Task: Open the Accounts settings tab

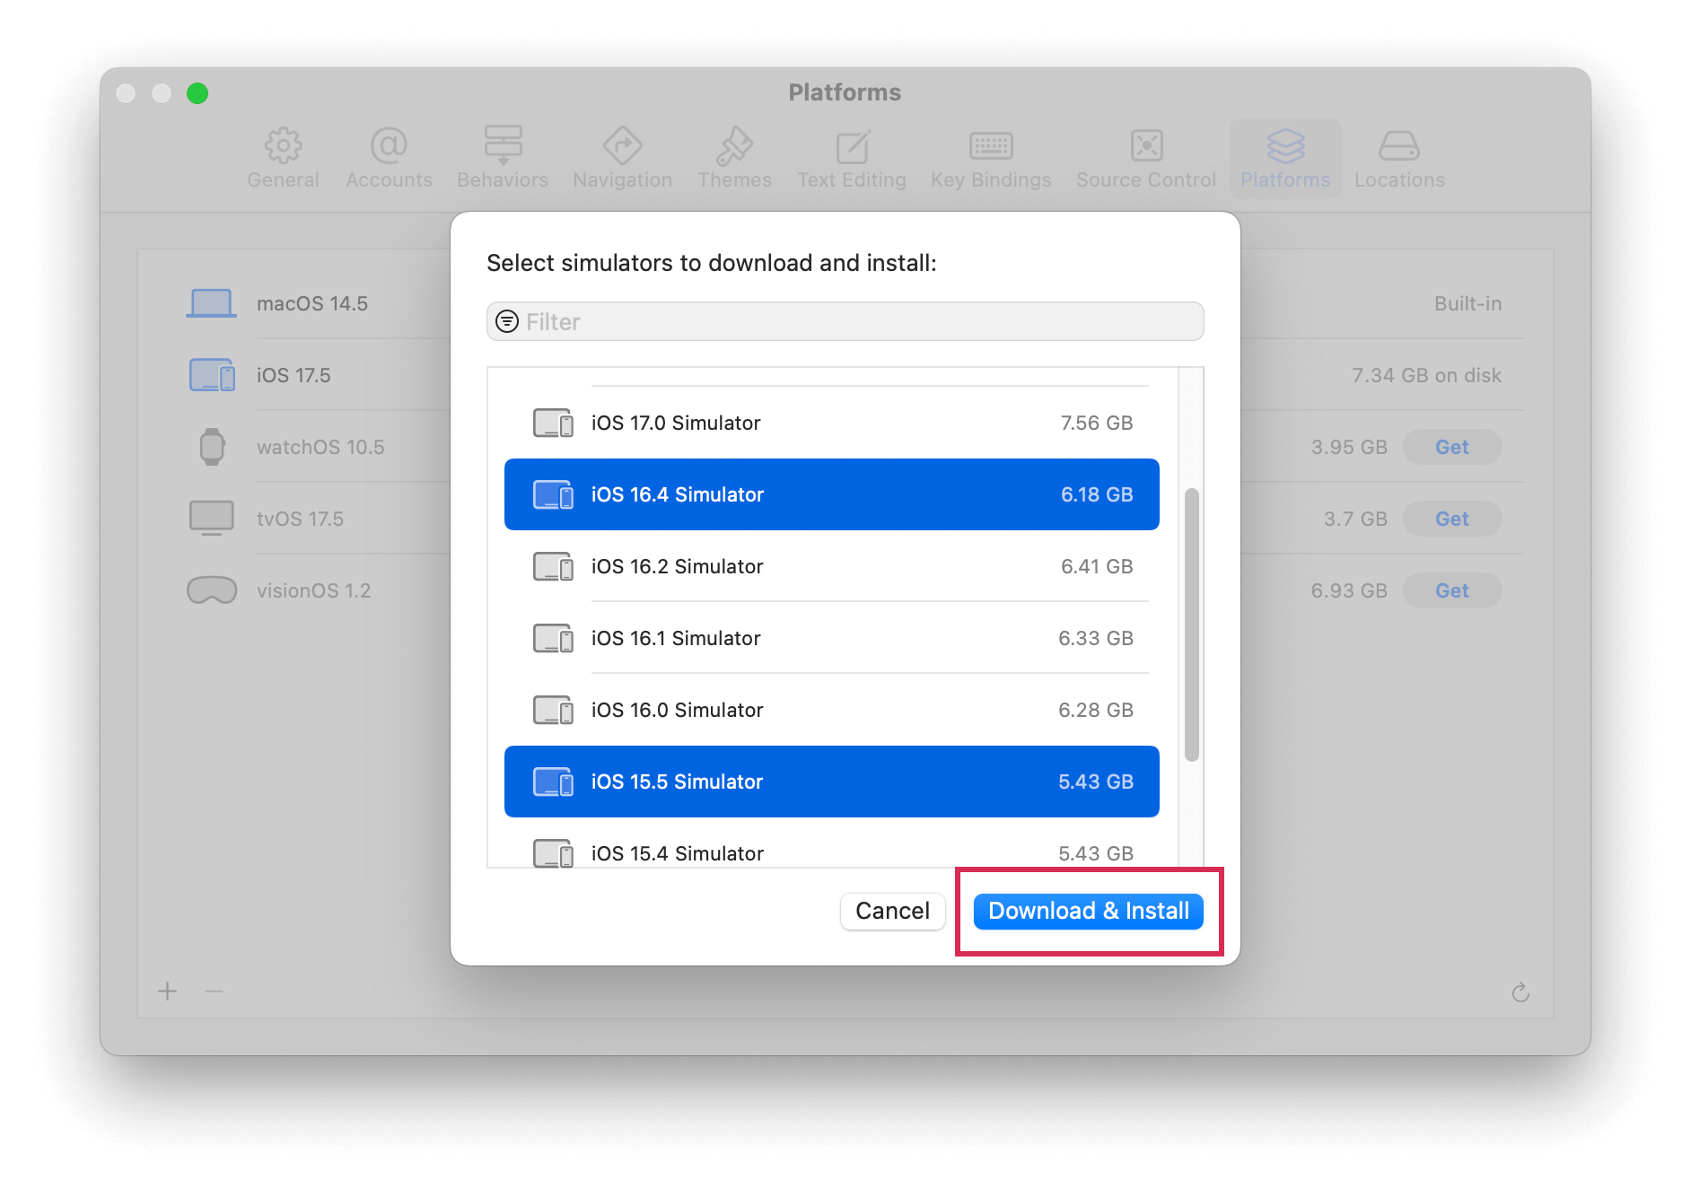Action: pos(389,159)
